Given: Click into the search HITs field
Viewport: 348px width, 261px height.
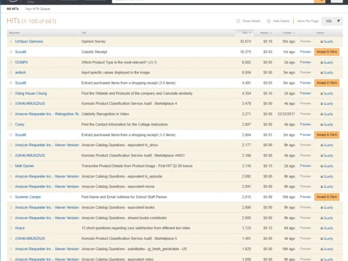Looking at the screenshot, I should point(213,1).
